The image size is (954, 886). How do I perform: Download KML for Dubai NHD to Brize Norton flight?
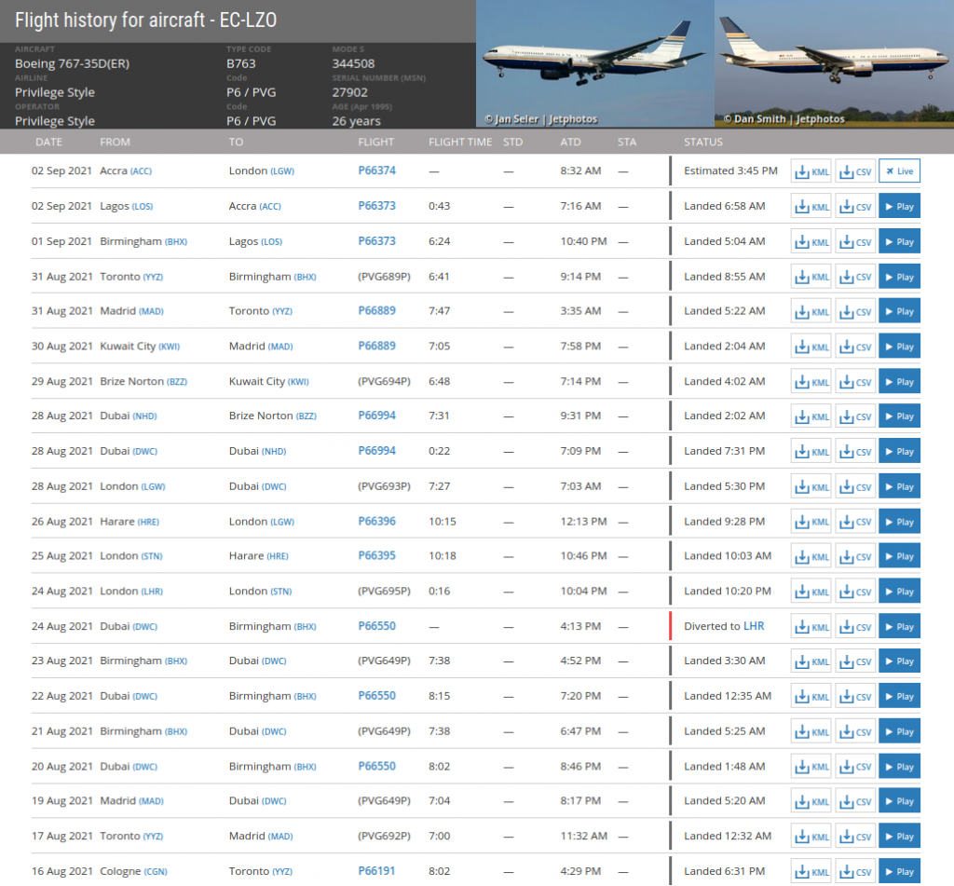click(811, 416)
